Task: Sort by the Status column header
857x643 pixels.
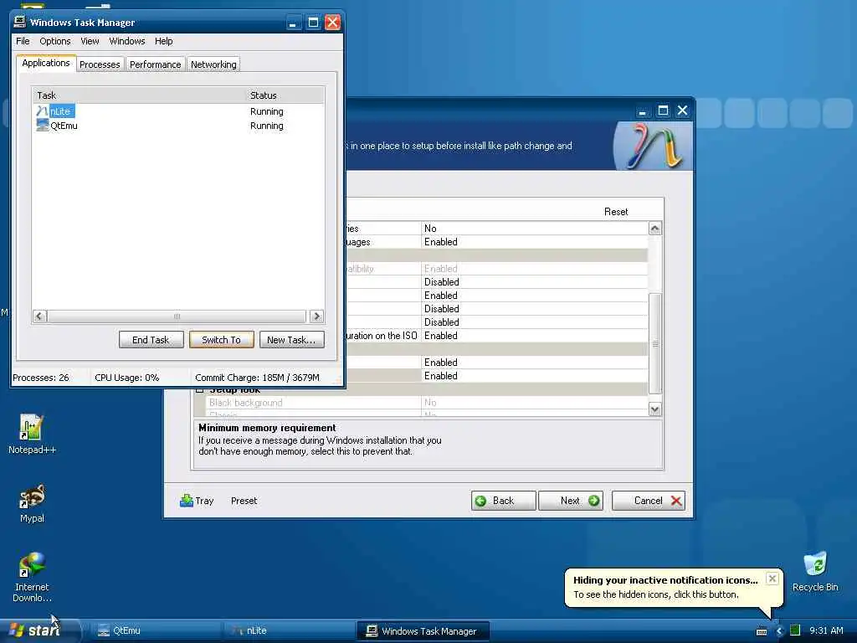Action: (x=285, y=95)
